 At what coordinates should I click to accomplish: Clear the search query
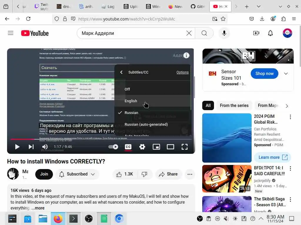[x=189, y=33]
